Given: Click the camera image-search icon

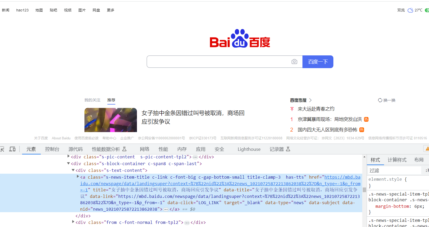Looking at the screenshot, I should tap(294, 62).
